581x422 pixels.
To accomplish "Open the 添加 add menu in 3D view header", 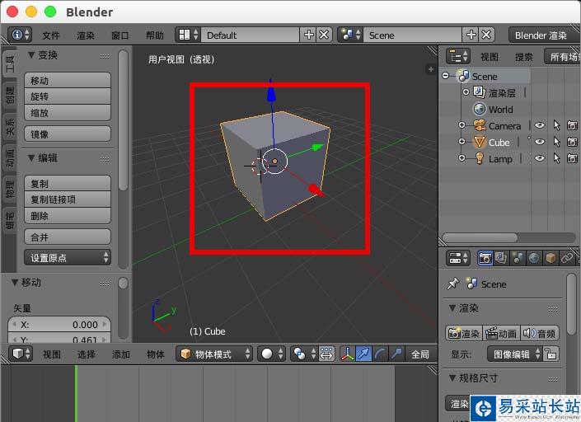I will (x=121, y=354).
